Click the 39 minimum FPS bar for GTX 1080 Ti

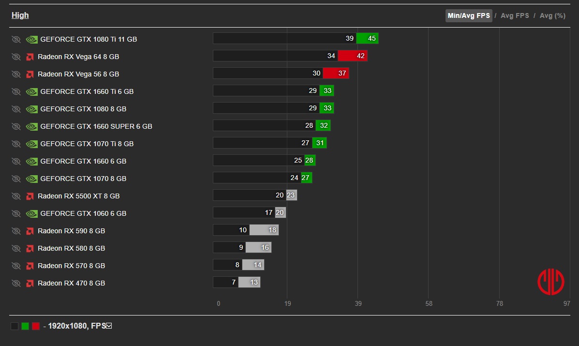coord(285,38)
